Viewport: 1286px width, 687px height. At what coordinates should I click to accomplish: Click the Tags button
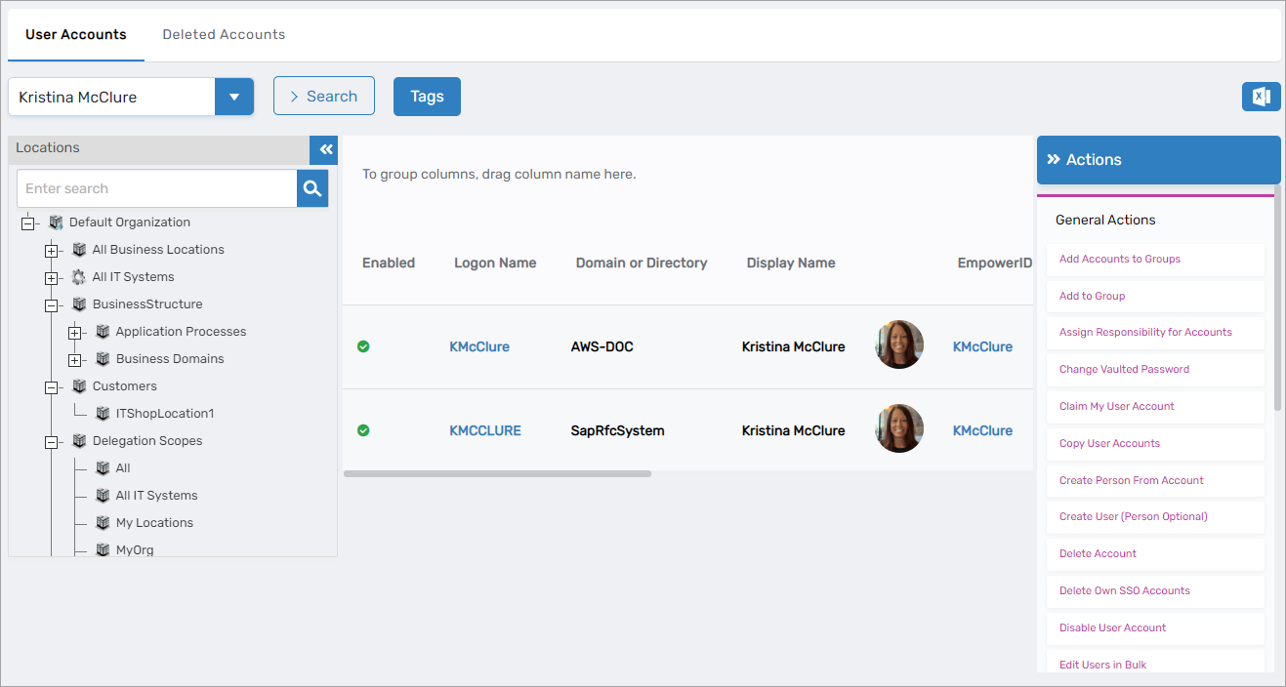(427, 97)
